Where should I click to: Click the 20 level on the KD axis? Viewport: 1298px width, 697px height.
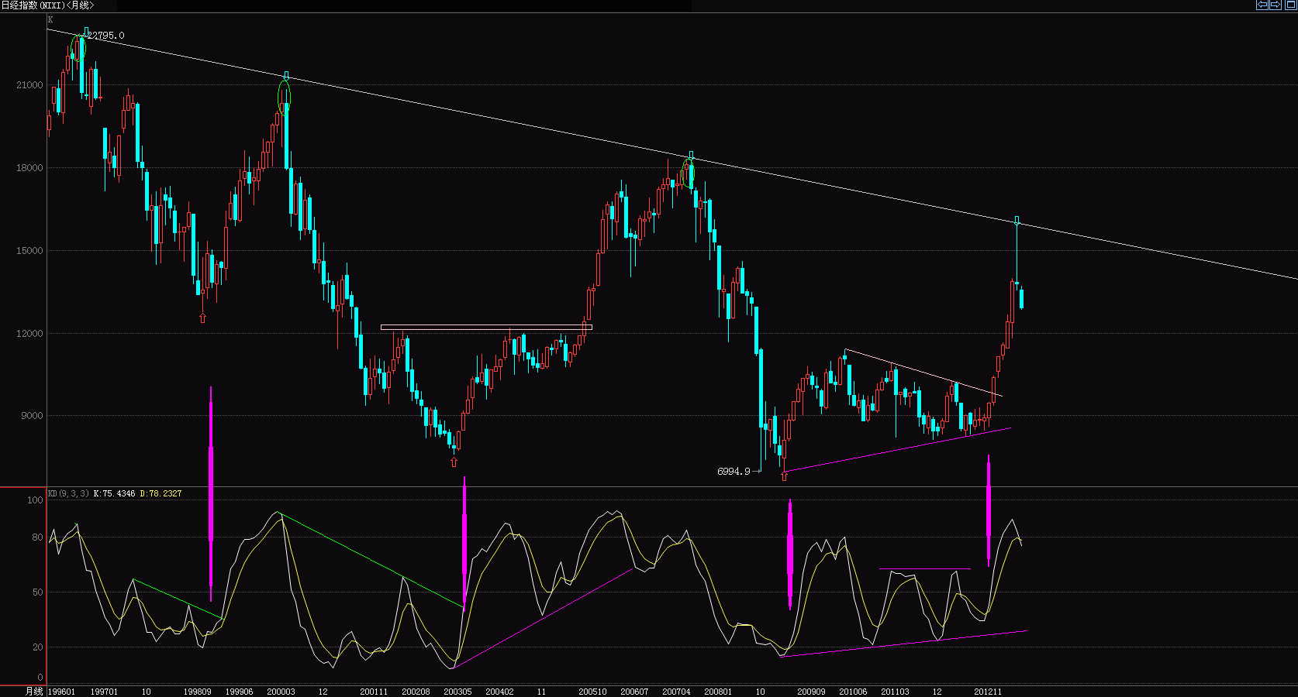coord(38,647)
